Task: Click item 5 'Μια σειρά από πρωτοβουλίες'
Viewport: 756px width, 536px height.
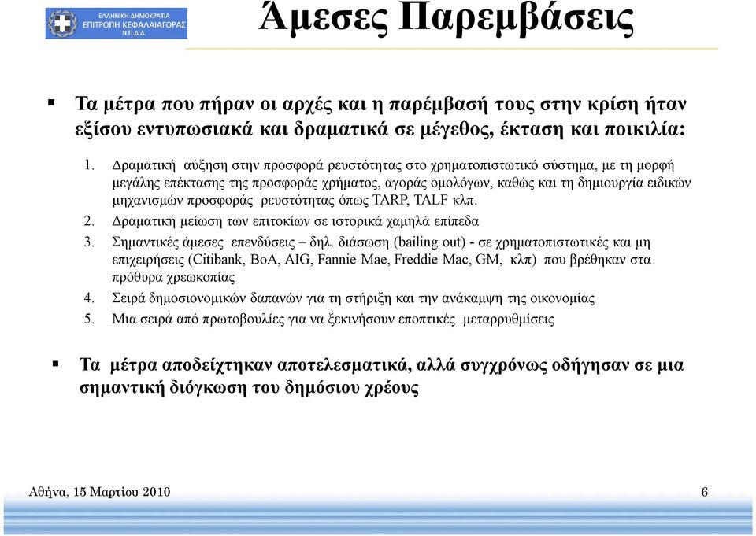Action: [x=332, y=319]
